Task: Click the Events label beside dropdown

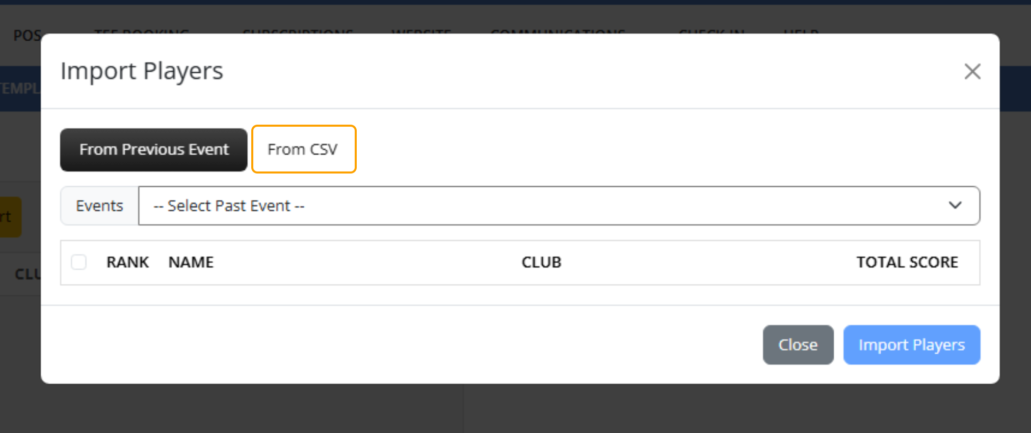Action: [99, 206]
